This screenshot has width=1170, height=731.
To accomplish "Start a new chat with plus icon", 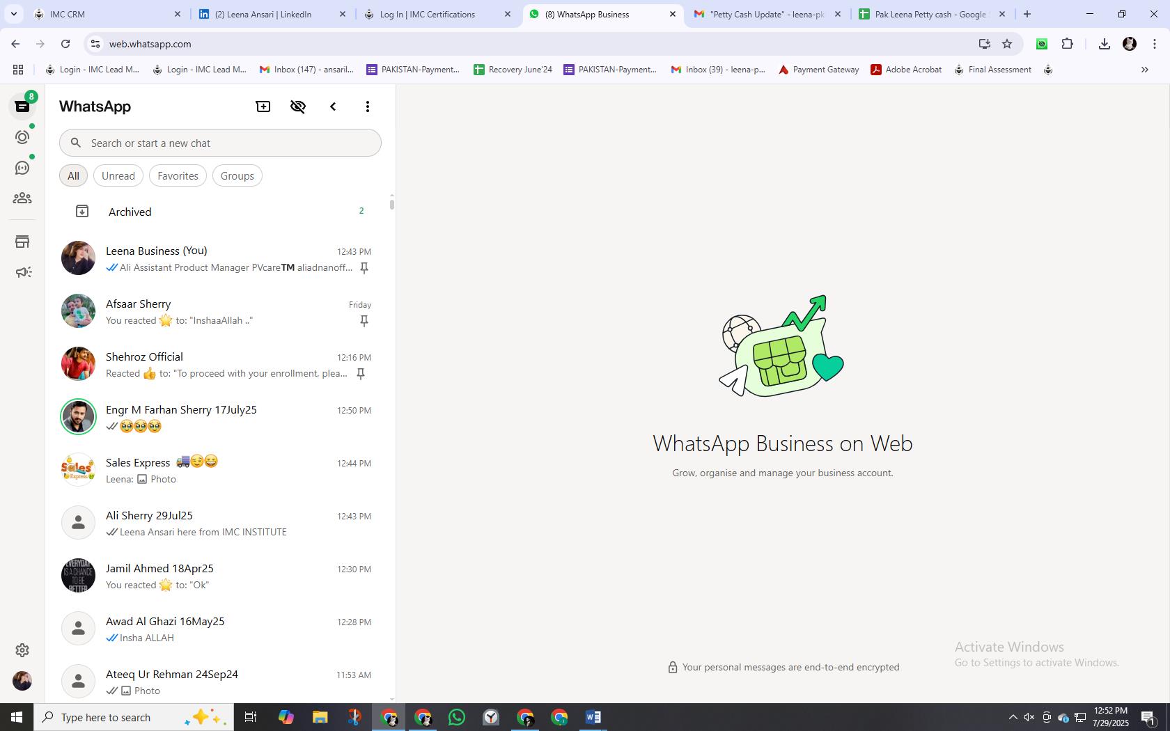I will 263,107.
